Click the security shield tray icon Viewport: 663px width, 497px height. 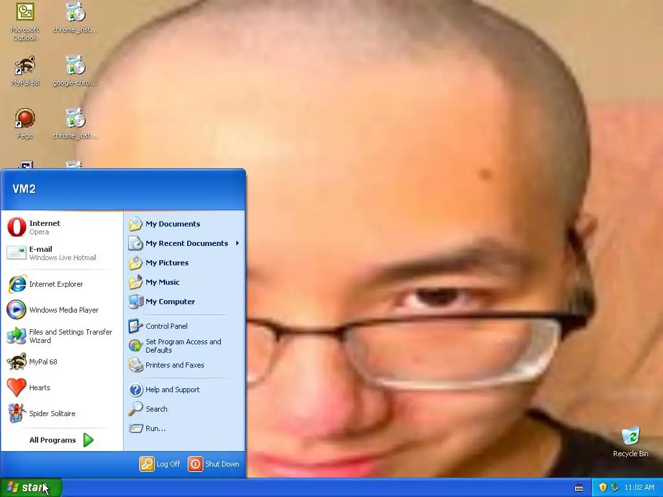[603, 487]
